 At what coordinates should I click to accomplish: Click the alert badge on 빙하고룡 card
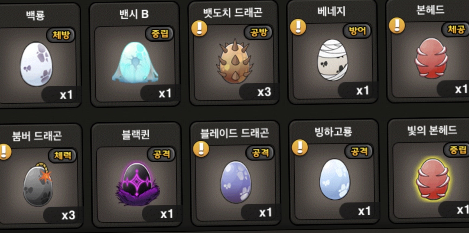pyautogui.click(x=300, y=147)
